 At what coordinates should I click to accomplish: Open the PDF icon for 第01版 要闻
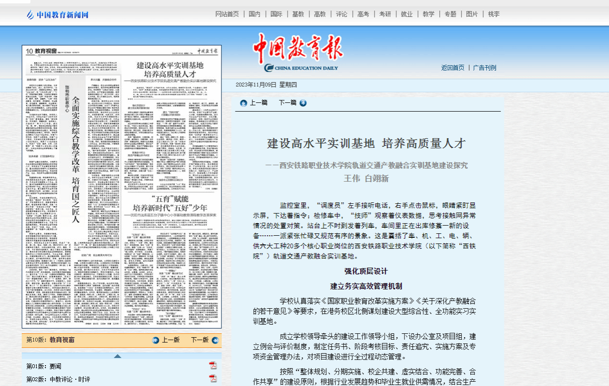tap(213, 366)
